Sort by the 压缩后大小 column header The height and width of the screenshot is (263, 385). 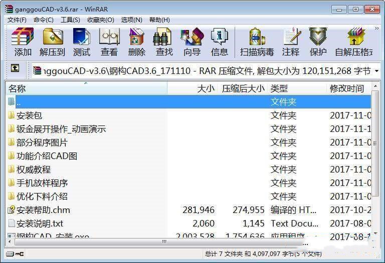point(243,88)
